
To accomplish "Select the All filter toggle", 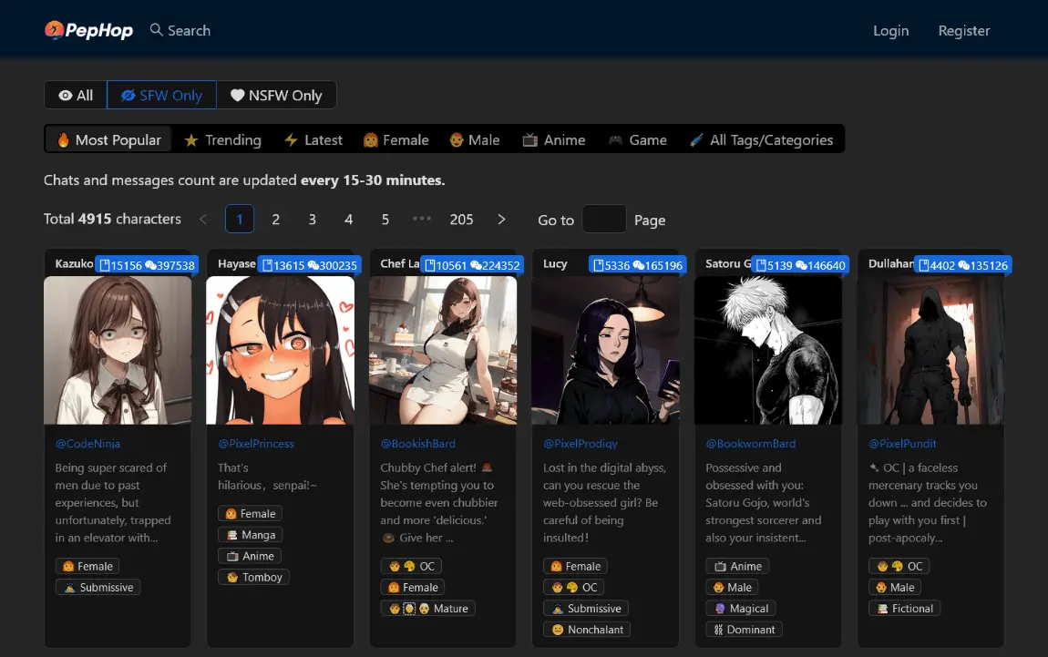I will [x=75, y=95].
